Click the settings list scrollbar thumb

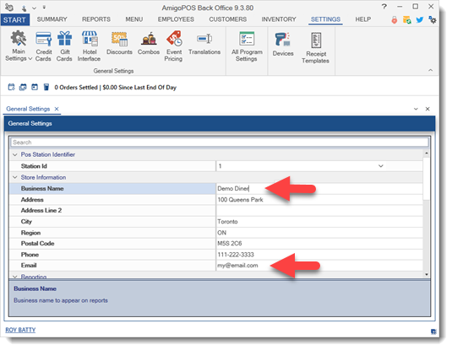[427, 179]
